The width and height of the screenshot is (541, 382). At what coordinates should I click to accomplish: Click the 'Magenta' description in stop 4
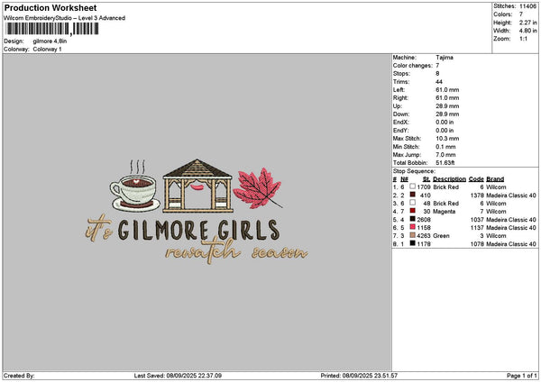pos(444,212)
